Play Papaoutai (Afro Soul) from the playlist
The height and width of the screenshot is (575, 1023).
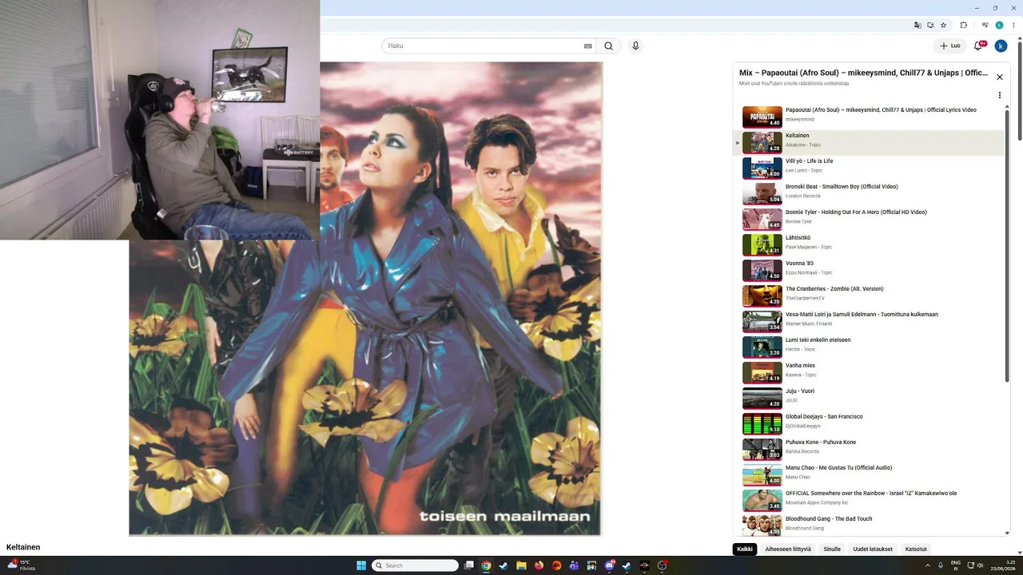coord(869,117)
